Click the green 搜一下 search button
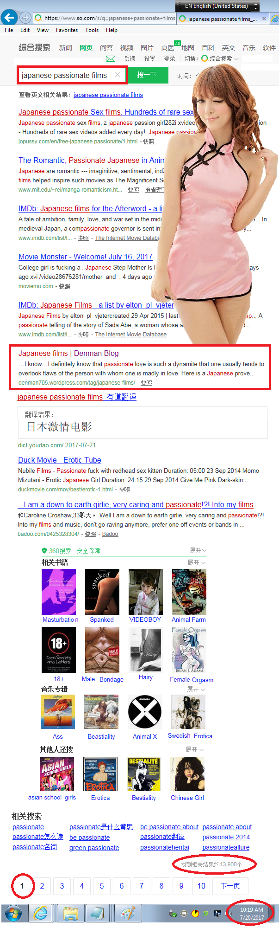The height and width of the screenshot is (928, 279). pos(147,75)
